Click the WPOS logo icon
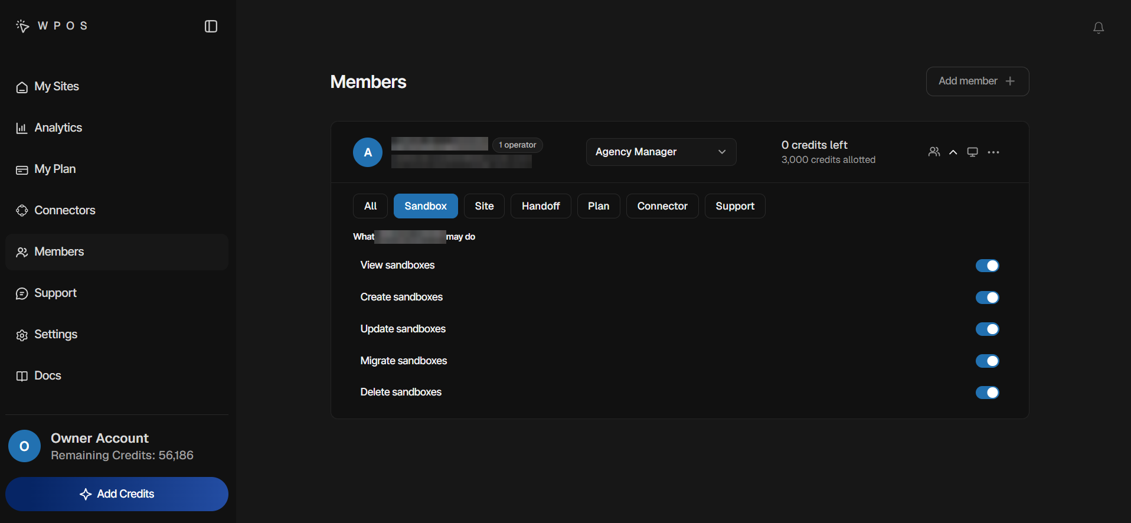The height and width of the screenshot is (523, 1131). tap(22, 26)
